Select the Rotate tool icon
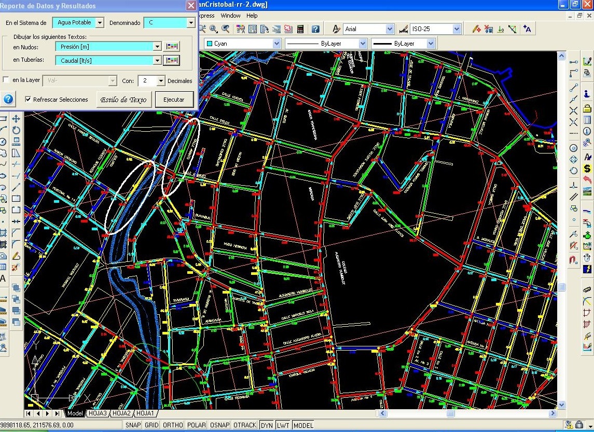This screenshot has height=432, width=594. click(16, 130)
